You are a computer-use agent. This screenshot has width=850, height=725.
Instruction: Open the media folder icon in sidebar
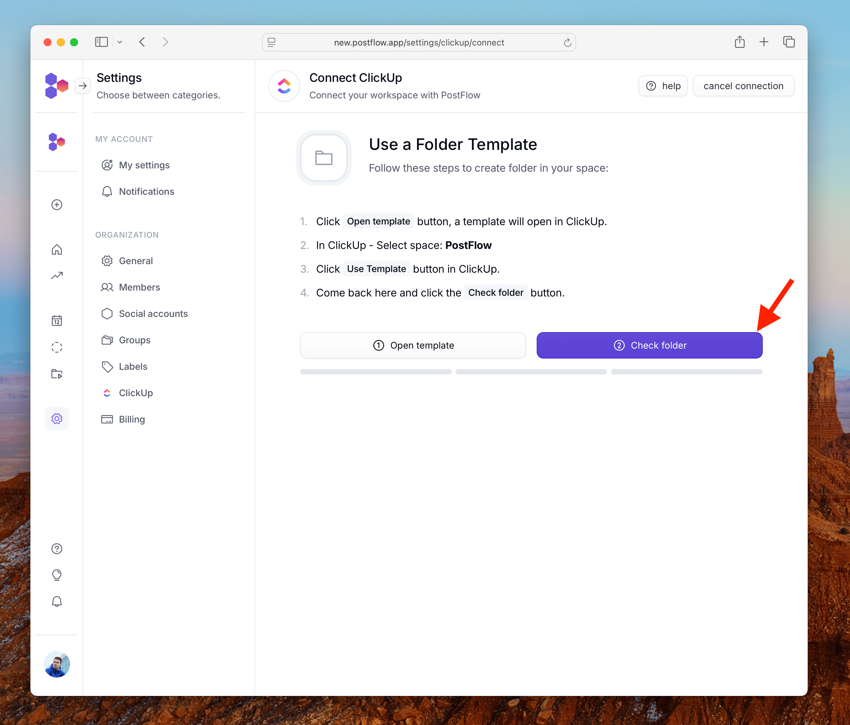click(57, 374)
